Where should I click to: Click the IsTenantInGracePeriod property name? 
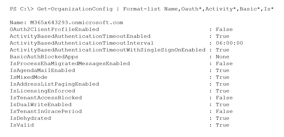(x=46, y=111)
